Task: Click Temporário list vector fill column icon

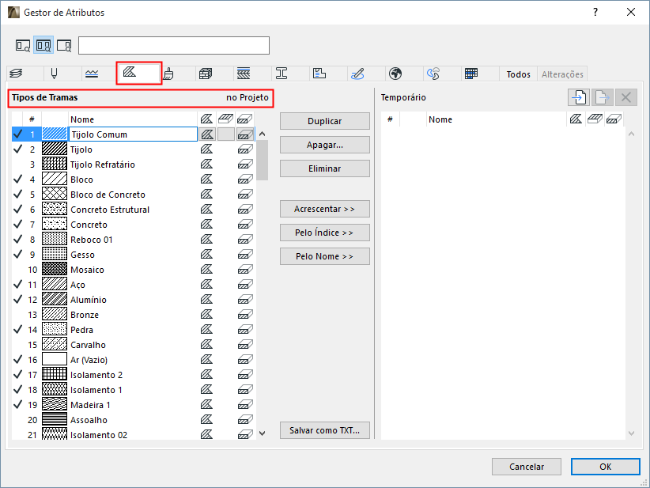Action: (576, 119)
